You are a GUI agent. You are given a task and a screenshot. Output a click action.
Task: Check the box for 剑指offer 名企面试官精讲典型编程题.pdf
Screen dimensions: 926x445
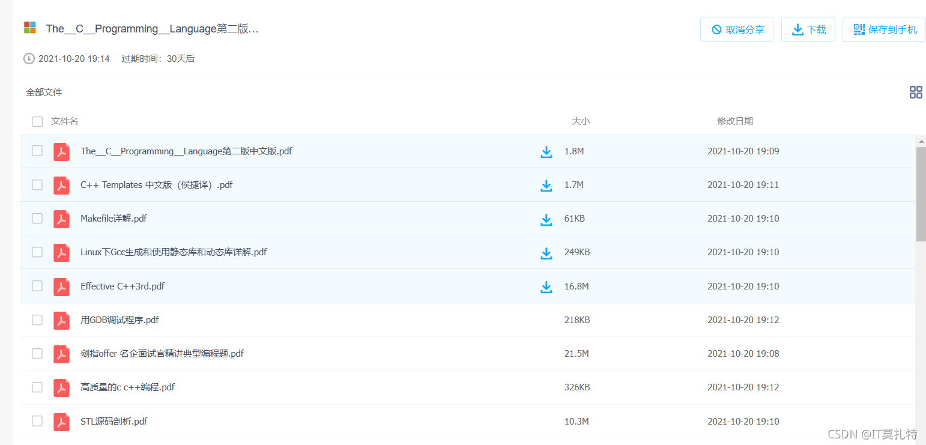click(x=37, y=353)
